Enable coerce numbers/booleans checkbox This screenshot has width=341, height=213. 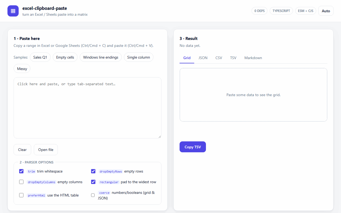click(x=93, y=195)
